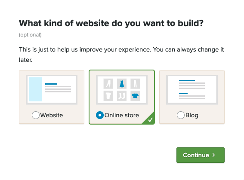Click the chevron arrow on Continue button
Screen dimensions: 244x180
(213, 155)
